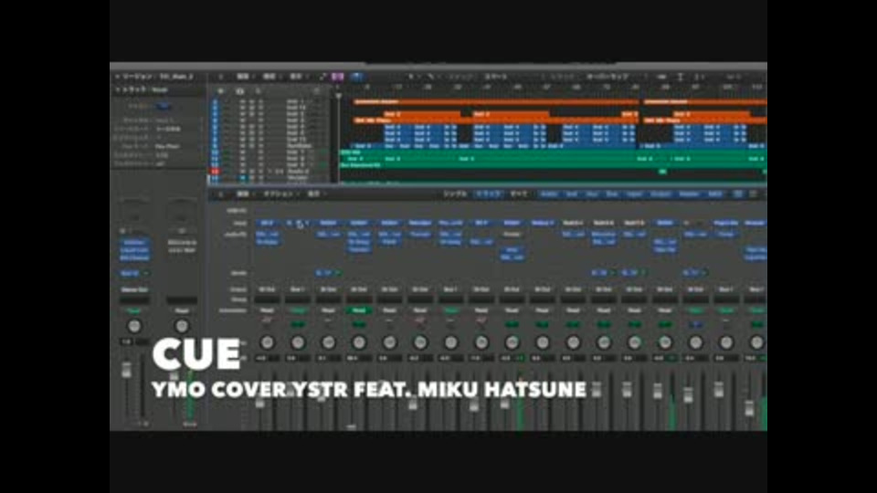Select the first orange region on top lane
877x493 pixels.
tap(495, 101)
